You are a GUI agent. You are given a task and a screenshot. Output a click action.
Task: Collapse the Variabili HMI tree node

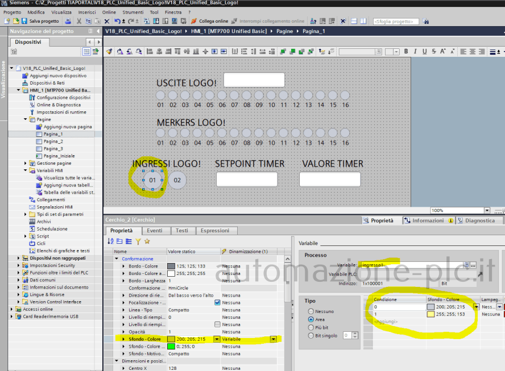pyautogui.click(x=26, y=170)
